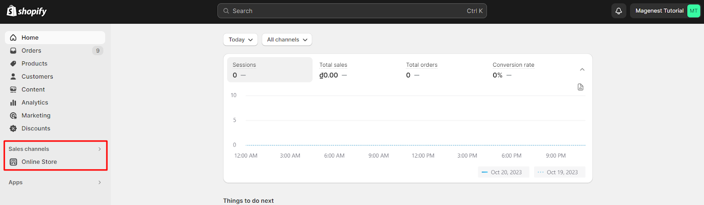Click the Customers person icon
The height and width of the screenshot is (205, 704).
pos(13,76)
